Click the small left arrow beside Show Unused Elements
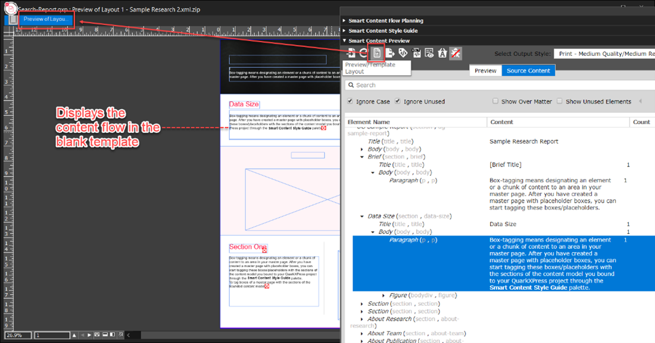Screen dimensions: 655x343 point(640,102)
